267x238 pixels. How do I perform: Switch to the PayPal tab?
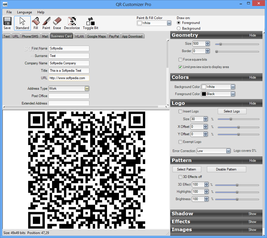point(114,36)
